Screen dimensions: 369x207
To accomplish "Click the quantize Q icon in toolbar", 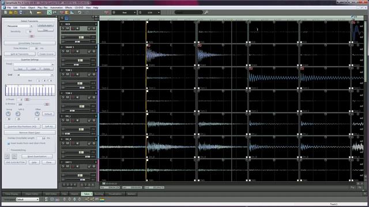I will [x=140, y=13].
